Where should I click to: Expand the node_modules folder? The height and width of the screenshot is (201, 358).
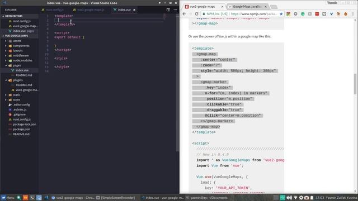pyautogui.click(x=22, y=60)
